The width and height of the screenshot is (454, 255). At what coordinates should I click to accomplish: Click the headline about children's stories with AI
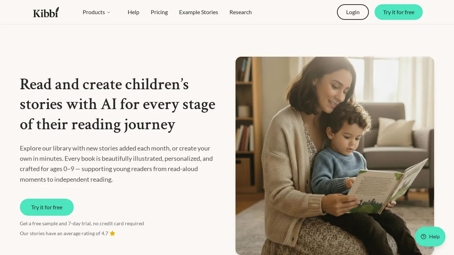tap(118, 104)
